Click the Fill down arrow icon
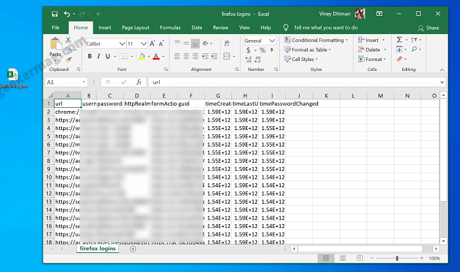Screen dimensions: 460x272 (400, 49)
